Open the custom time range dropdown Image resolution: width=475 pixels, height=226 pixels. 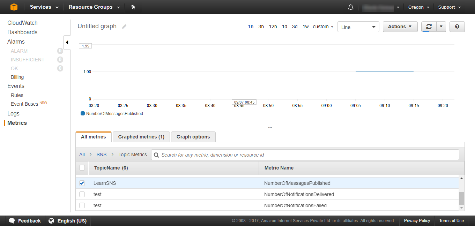[323, 27]
